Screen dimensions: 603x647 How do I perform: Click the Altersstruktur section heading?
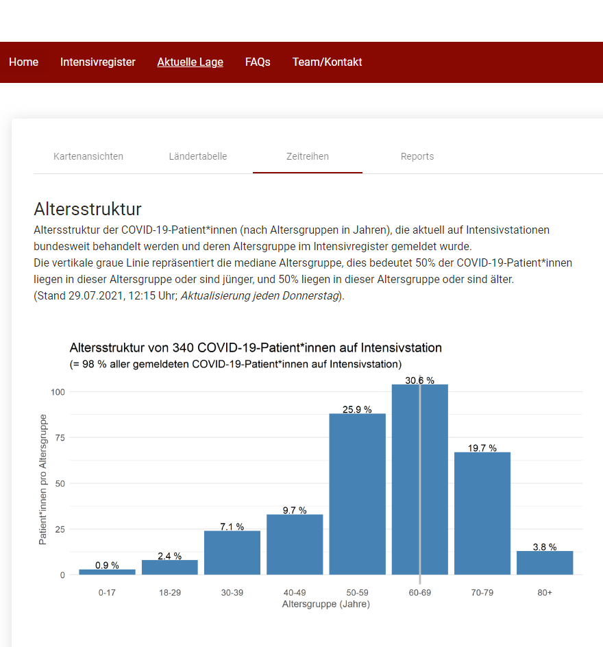click(88, 209)
